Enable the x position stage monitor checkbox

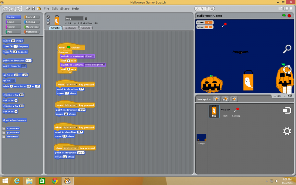[4, 128]
